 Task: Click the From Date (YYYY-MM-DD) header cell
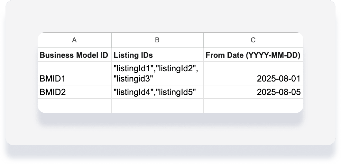coord(253,55)
